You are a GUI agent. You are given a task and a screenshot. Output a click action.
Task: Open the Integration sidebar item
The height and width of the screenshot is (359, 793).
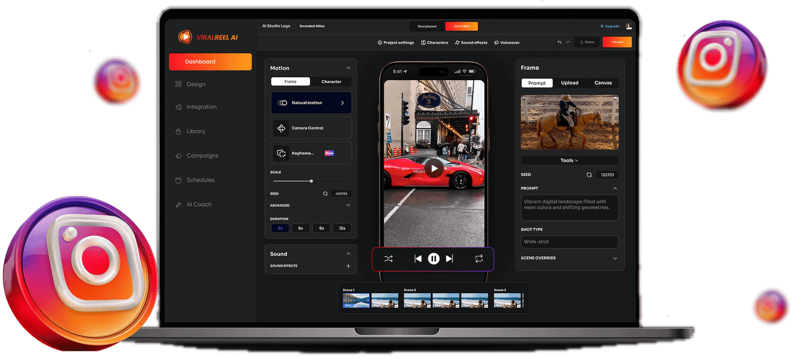(196, 107)
